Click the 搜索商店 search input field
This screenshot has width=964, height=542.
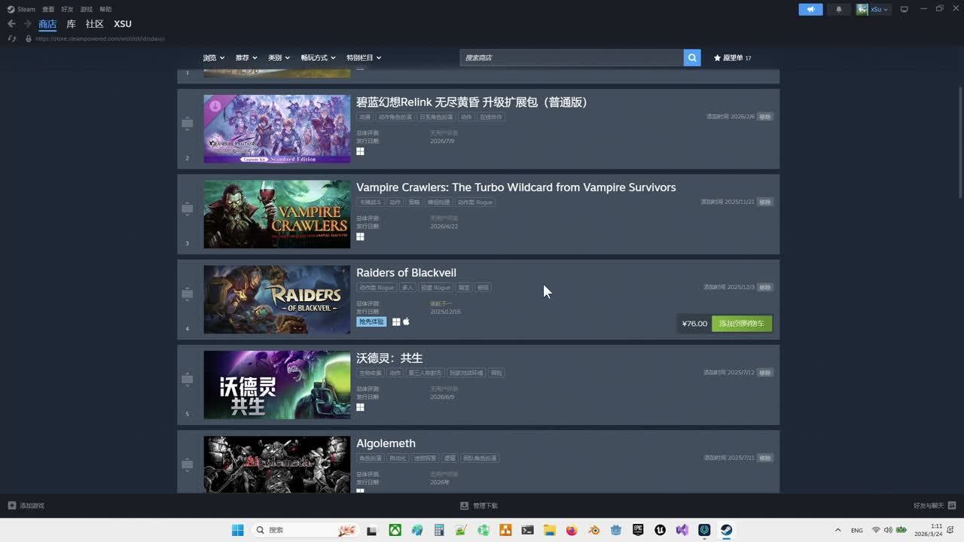pos(571,58)
